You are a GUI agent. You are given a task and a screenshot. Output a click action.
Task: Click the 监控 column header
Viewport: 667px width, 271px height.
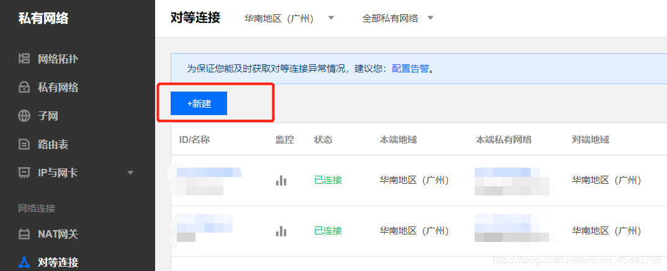(x=285, y=140)
